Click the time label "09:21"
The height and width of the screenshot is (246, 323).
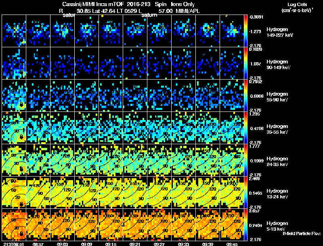(x=135, y=244)
